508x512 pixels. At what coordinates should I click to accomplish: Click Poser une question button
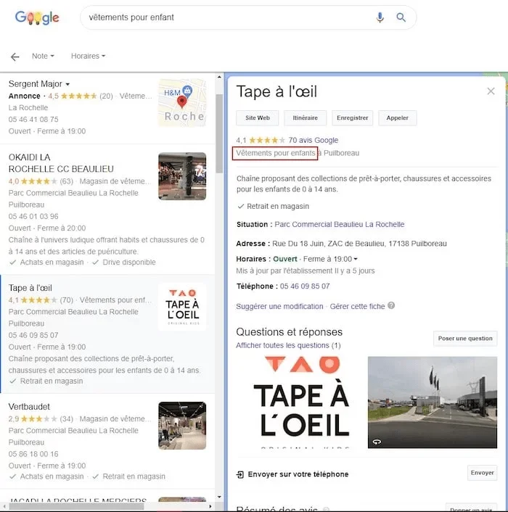point(465,338)
